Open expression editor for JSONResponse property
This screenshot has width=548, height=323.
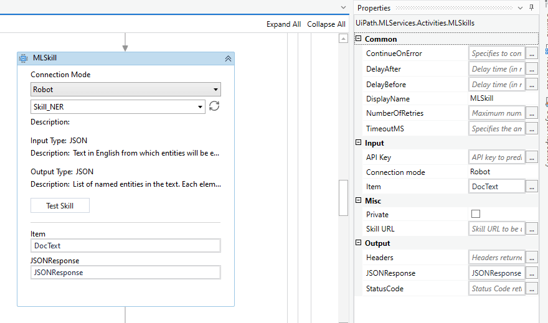click(532, 273)
